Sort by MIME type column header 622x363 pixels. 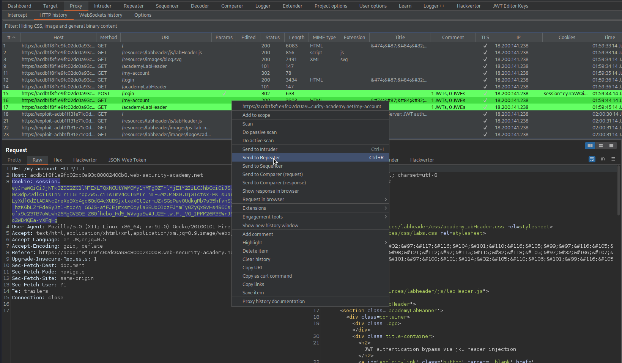[x=324, y=37]
